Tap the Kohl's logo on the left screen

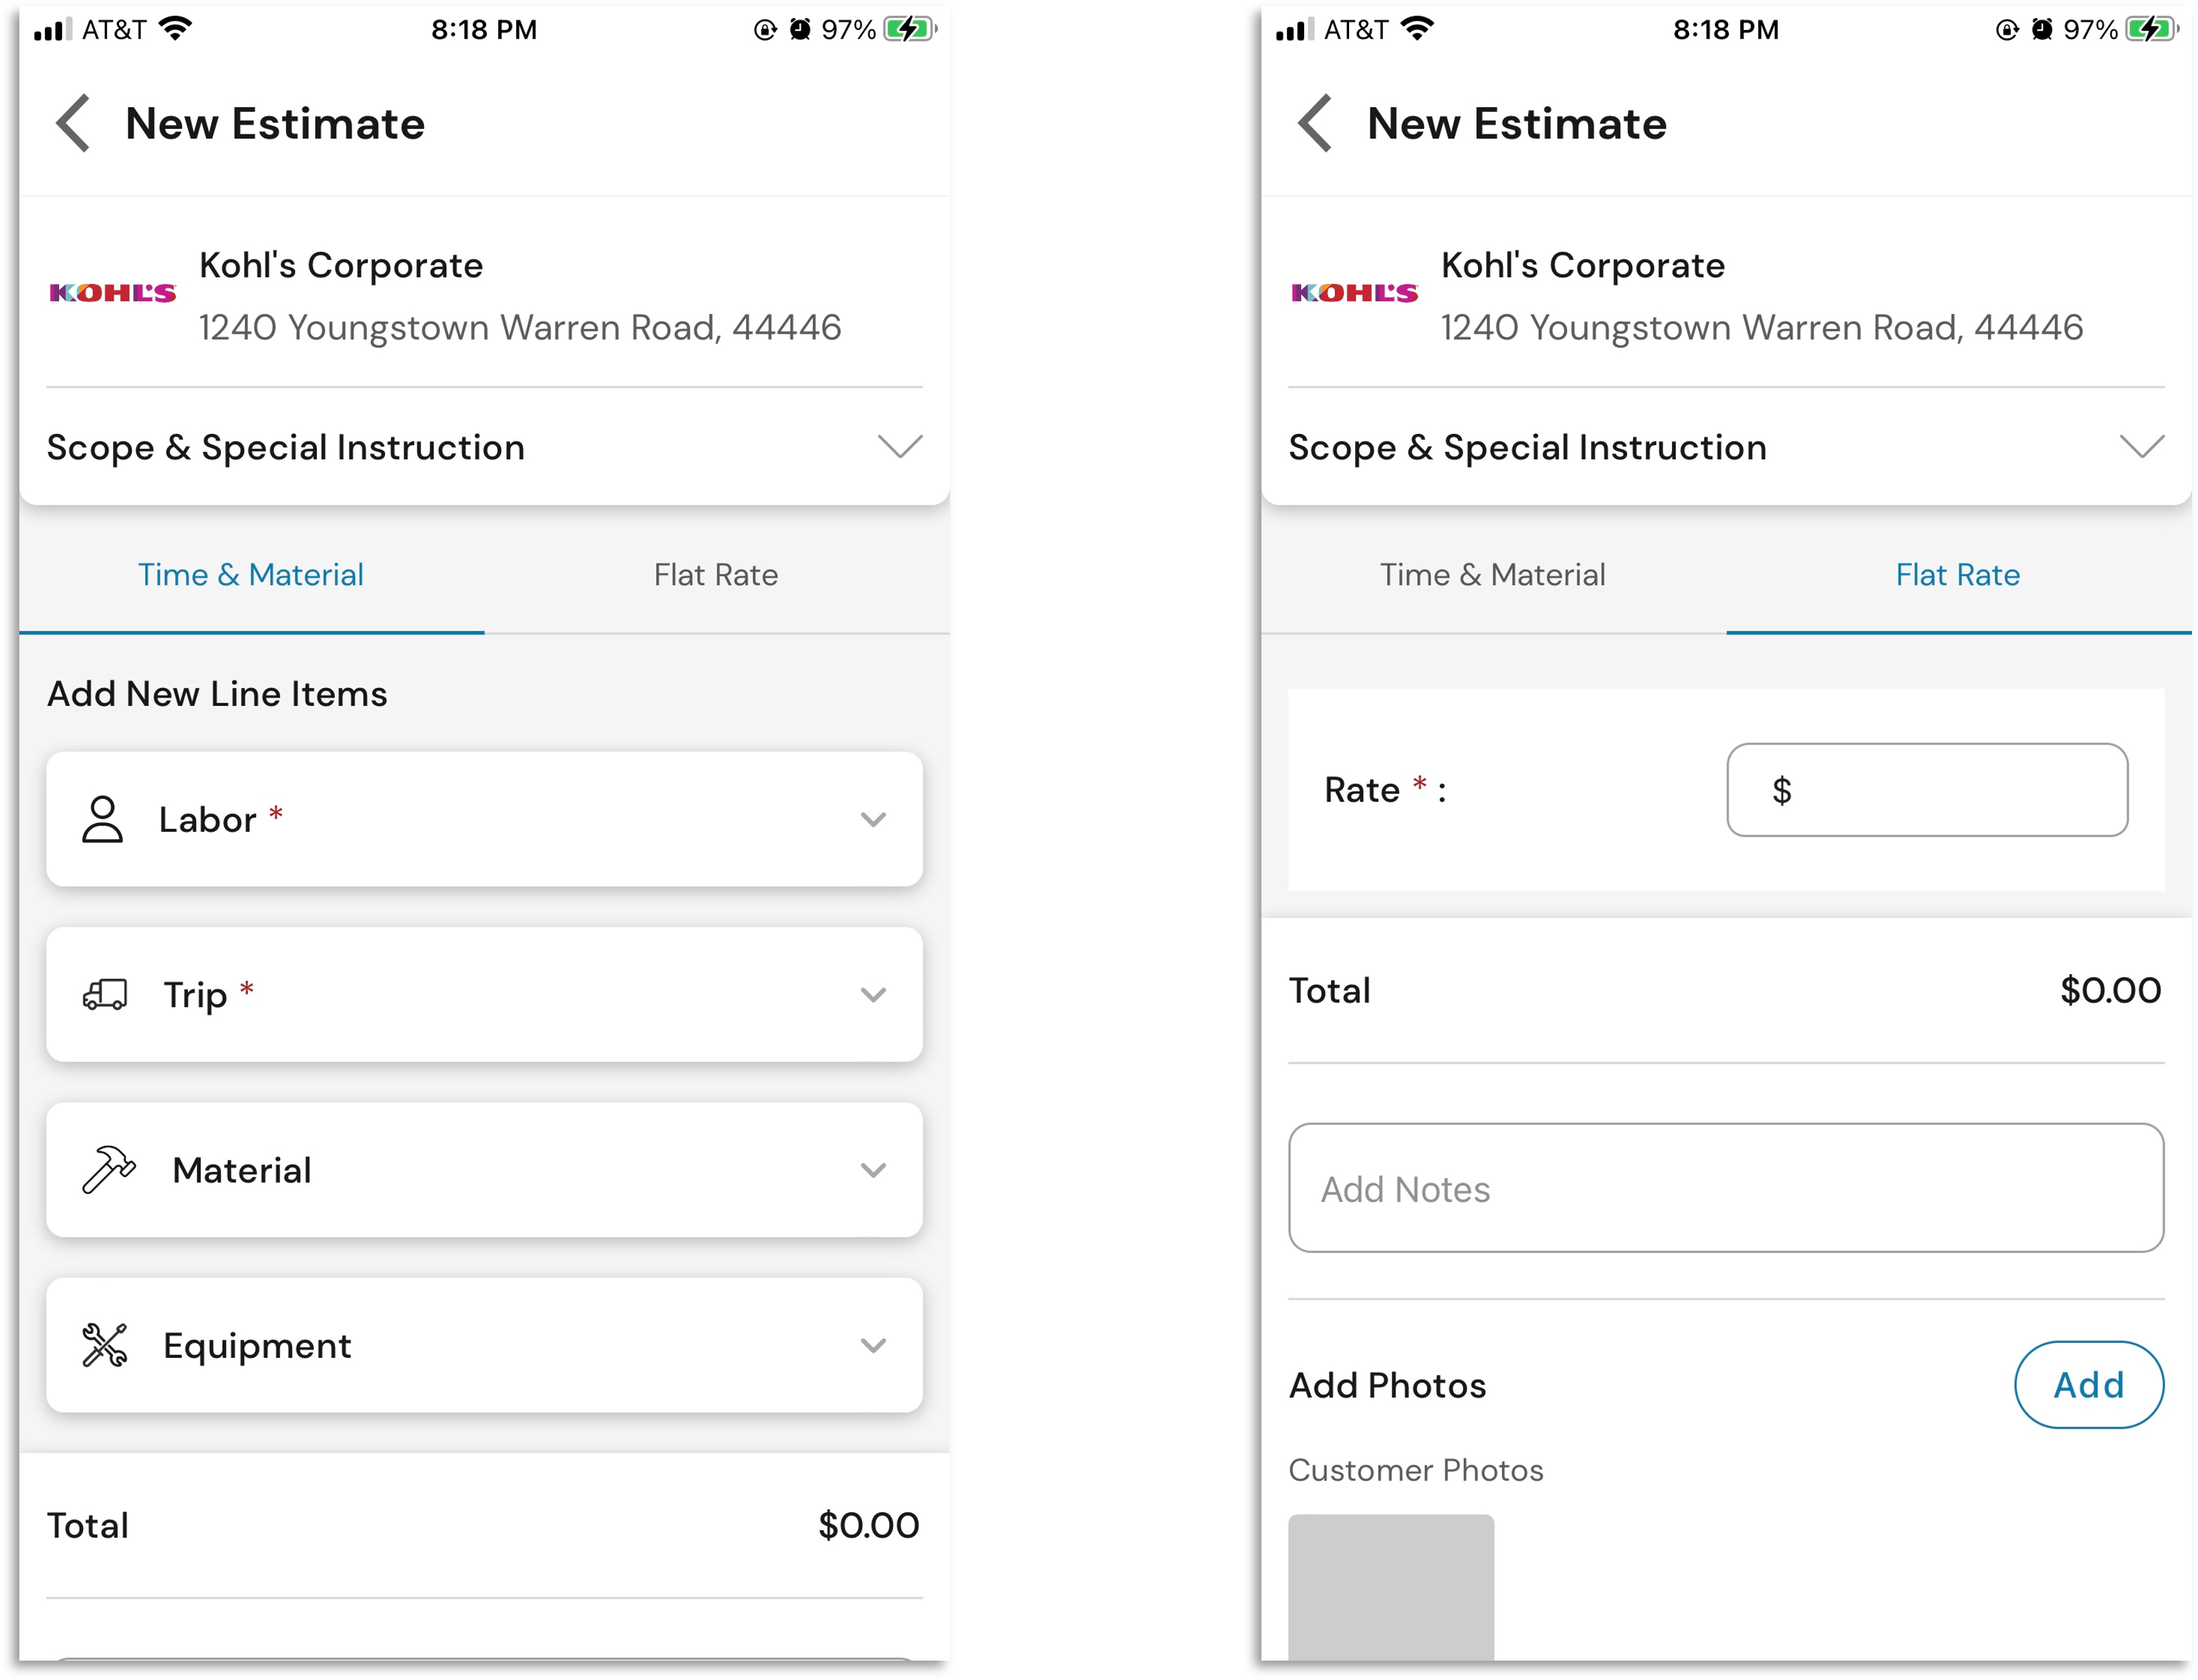point(113,293)
